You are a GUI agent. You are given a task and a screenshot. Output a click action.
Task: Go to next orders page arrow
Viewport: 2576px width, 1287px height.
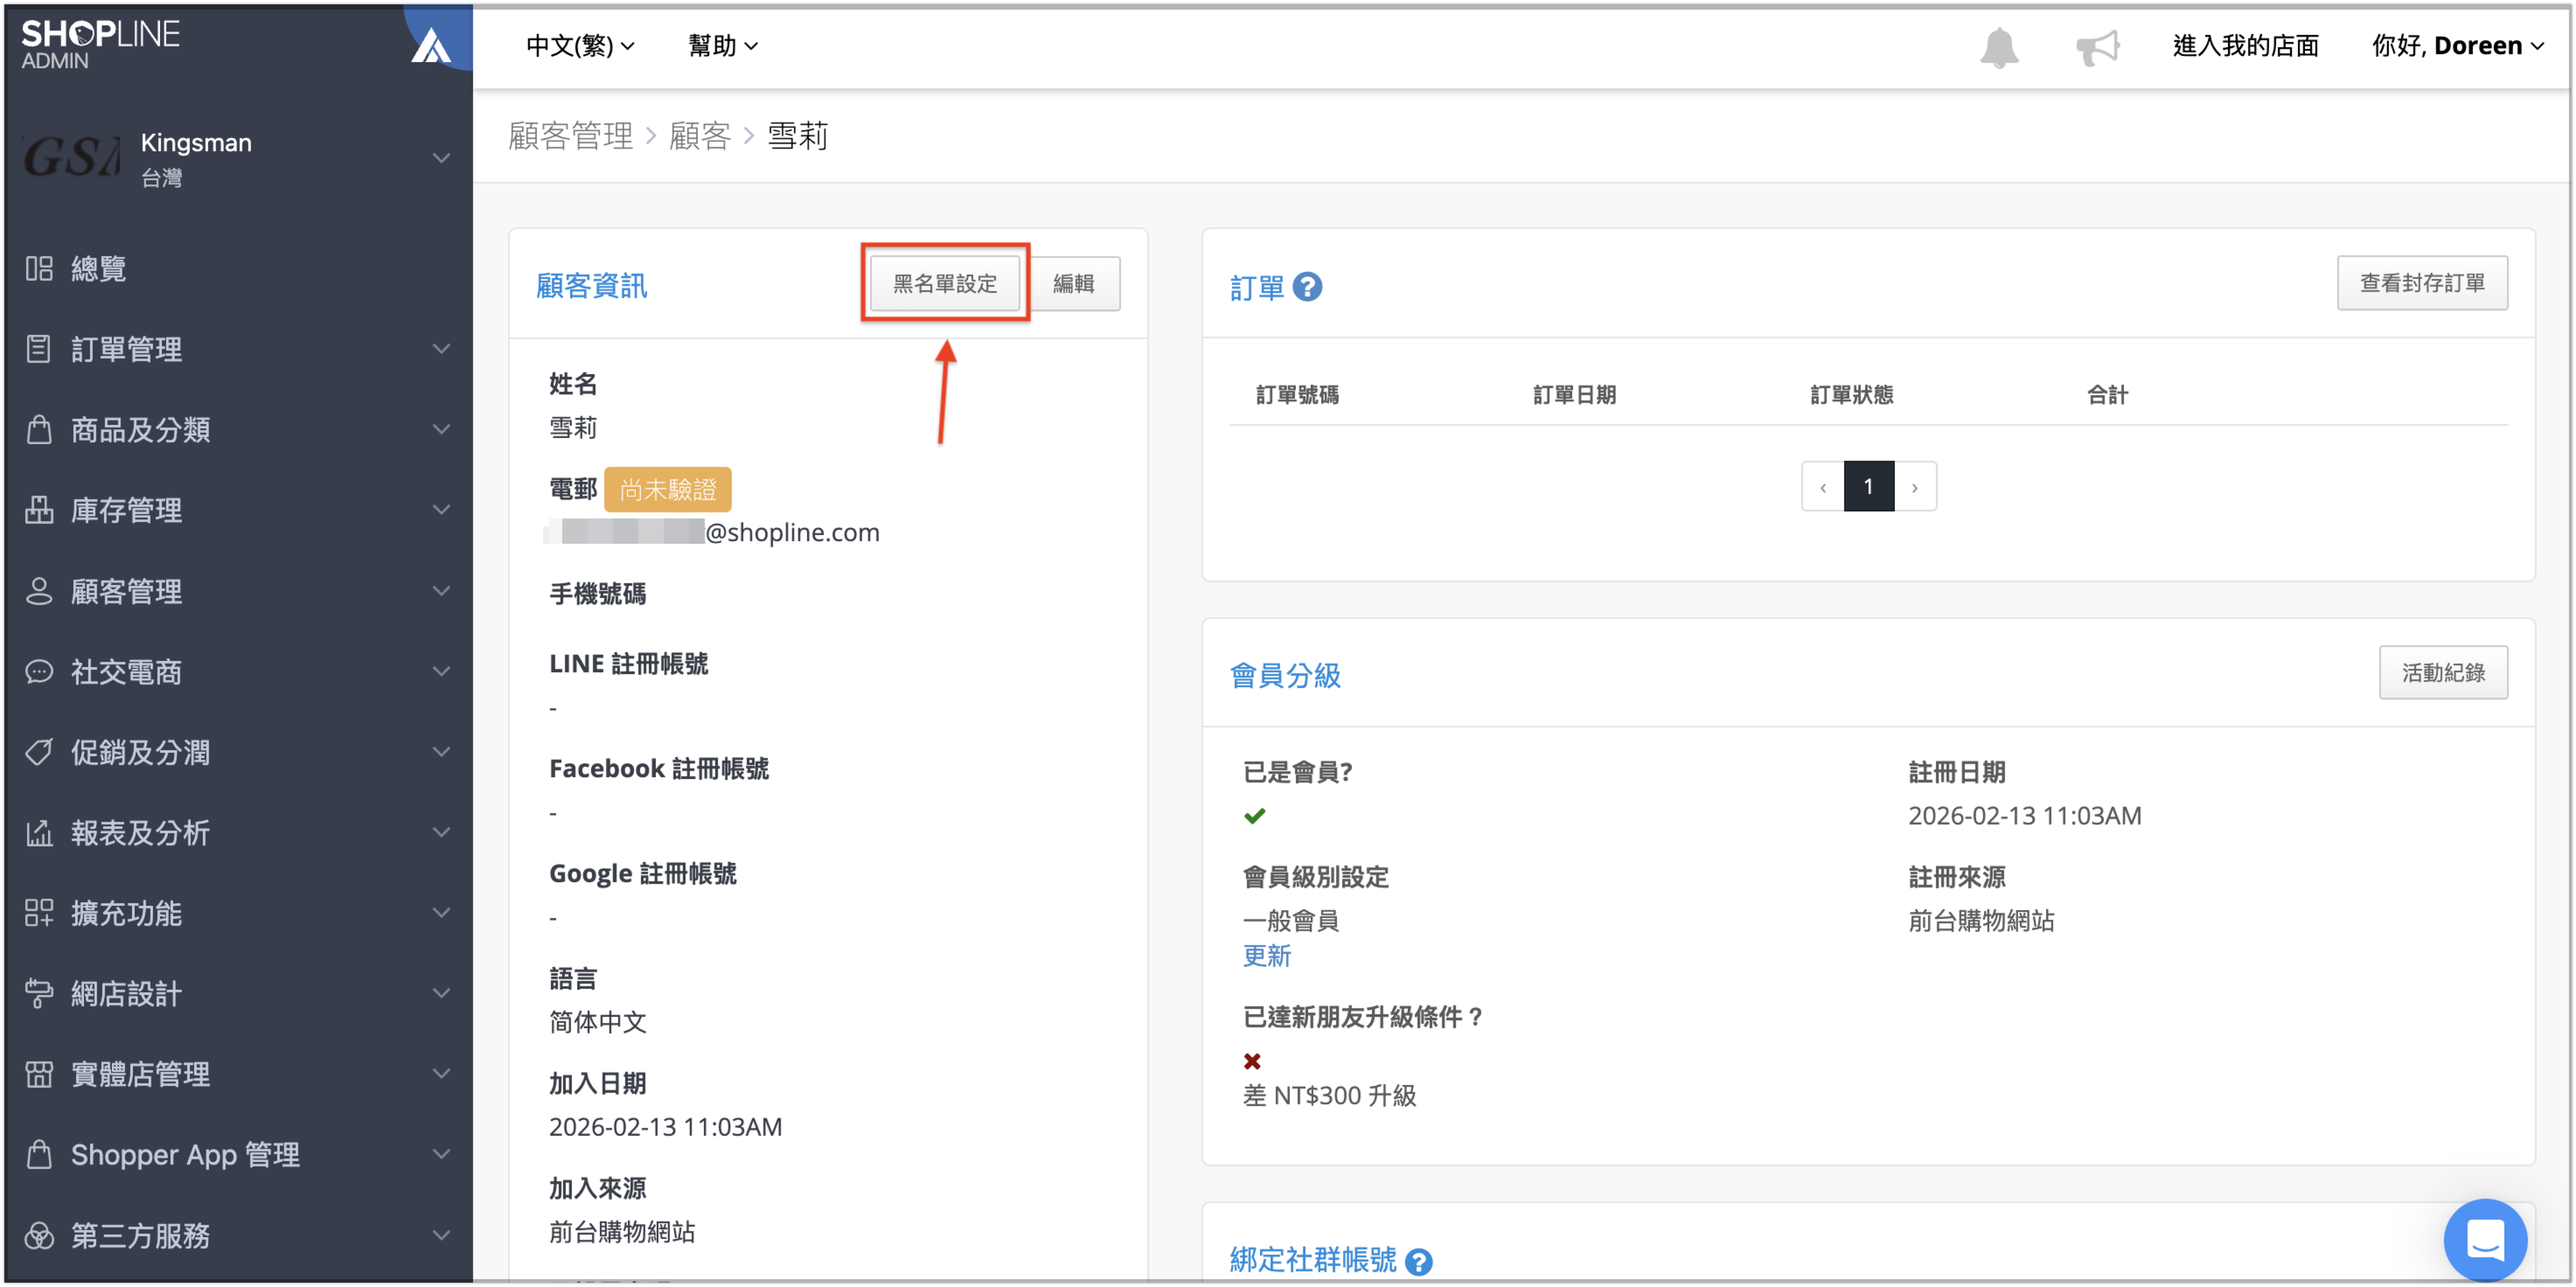1914,487
